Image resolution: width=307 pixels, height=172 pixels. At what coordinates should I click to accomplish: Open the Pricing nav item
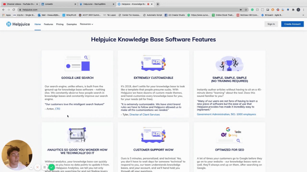pos(60,24)
